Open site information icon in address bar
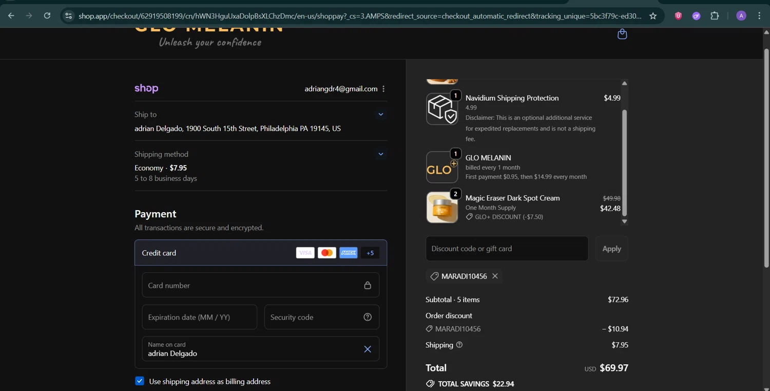 [69, 16]
